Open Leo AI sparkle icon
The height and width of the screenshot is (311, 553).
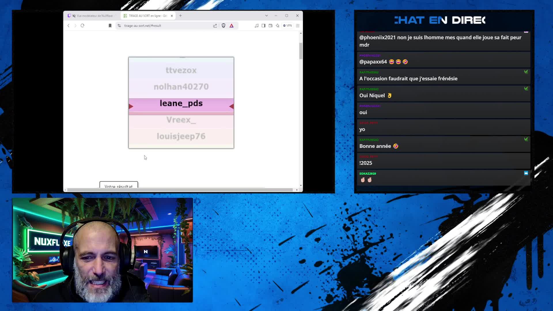(x=278, y=26)
